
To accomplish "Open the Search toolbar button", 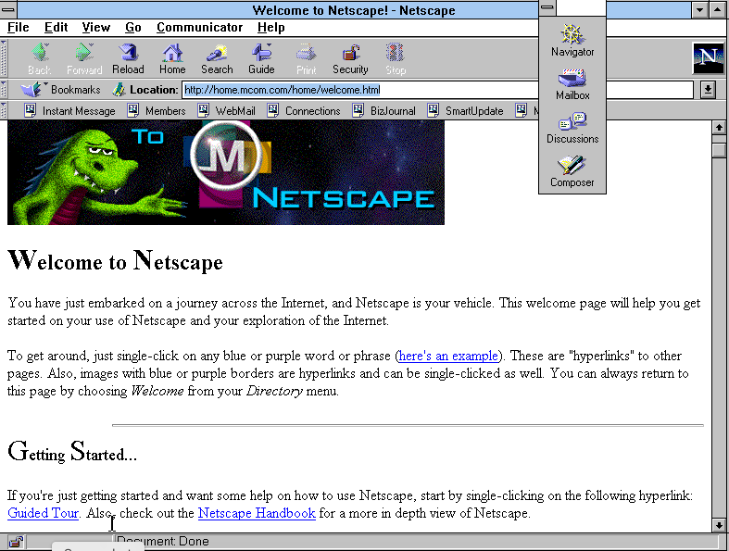I will (217, 59).
